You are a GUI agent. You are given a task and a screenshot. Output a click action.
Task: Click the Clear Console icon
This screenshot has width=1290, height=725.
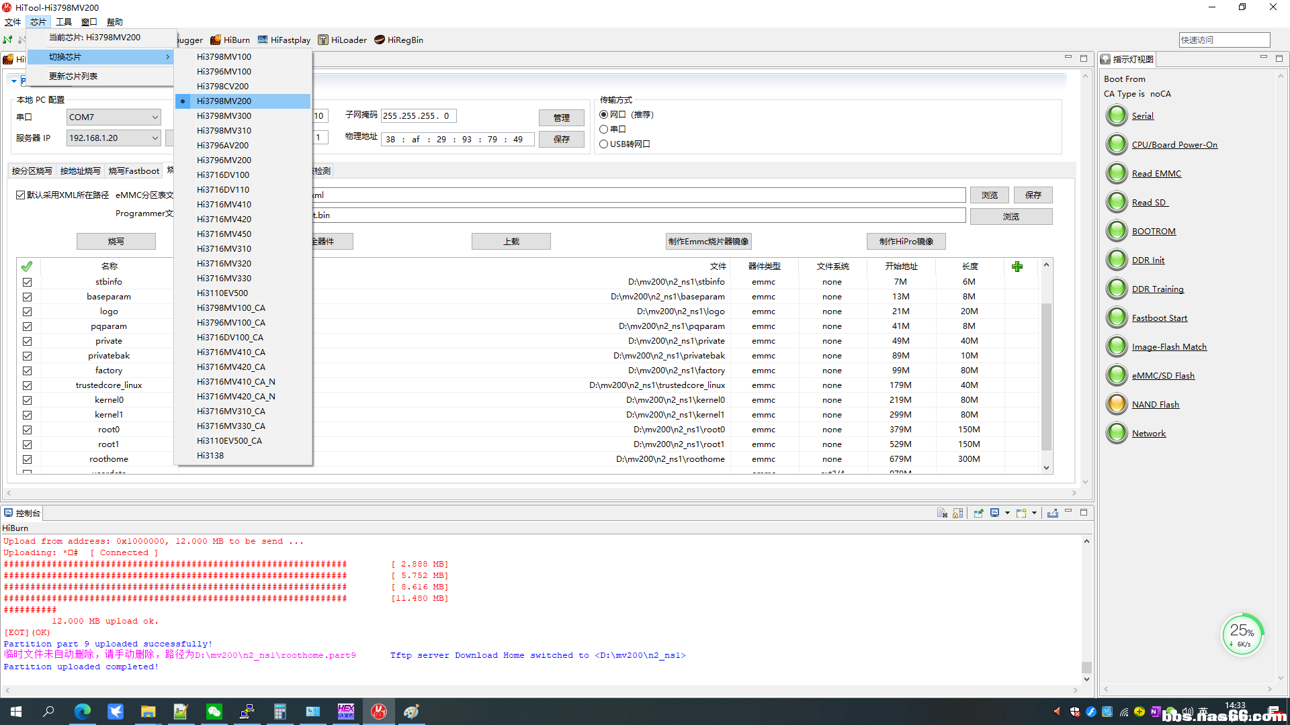[x=942, y=513]
